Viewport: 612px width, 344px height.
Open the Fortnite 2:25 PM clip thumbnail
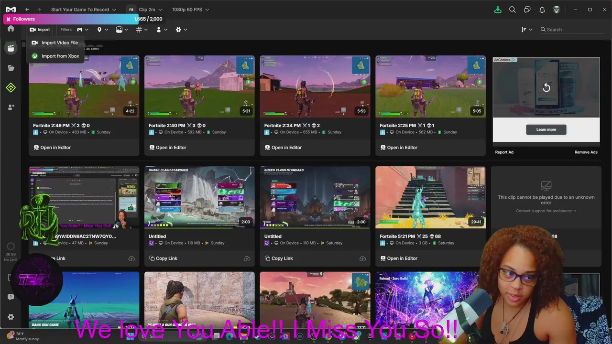pyautogui.click(x=430, y=86)
